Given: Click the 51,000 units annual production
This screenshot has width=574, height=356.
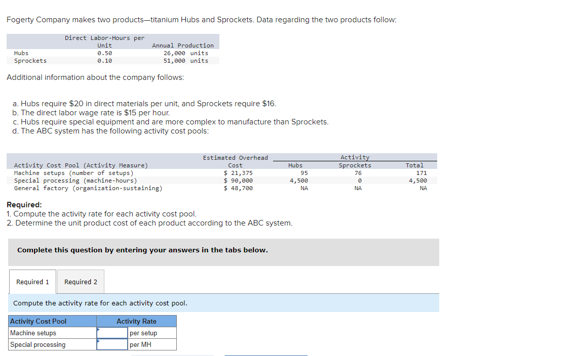Looking at the screenshot, I should pos(185,61).
